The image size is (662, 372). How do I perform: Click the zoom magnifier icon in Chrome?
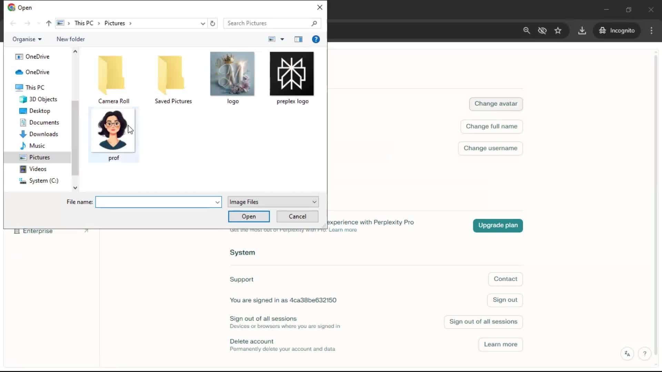pyautogui.click(x=526, y=31)
